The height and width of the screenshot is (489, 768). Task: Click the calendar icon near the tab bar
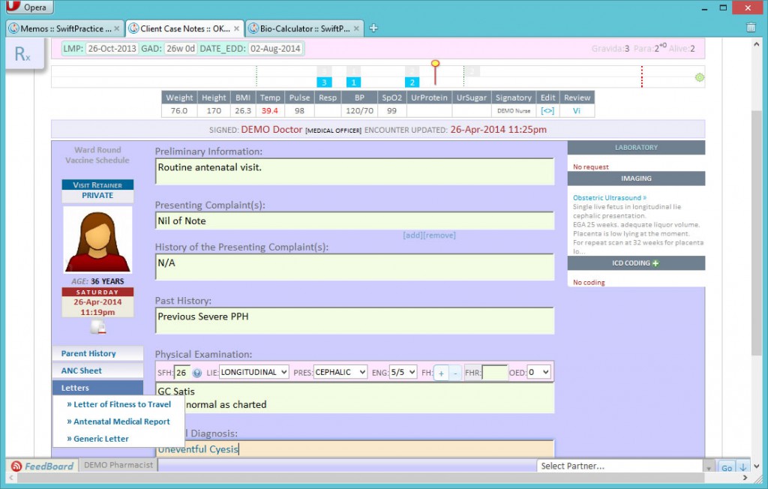coord(751,26)
